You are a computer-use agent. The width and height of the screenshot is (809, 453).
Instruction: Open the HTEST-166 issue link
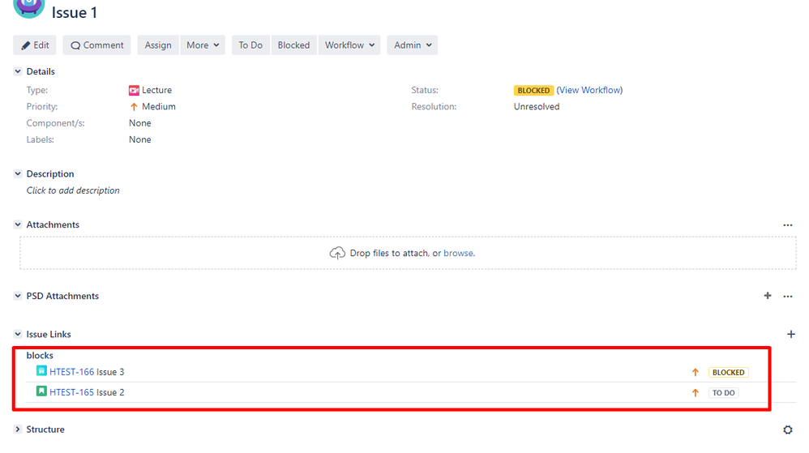(71, 372)
